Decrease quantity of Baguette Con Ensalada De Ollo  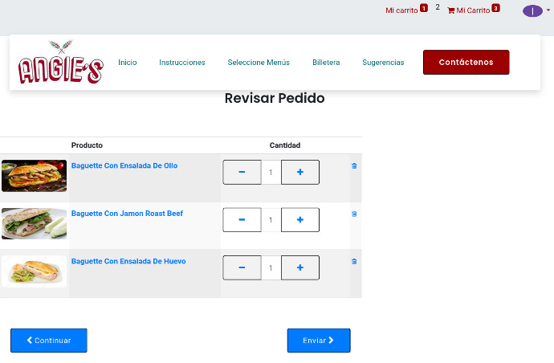click(x=242, y=172)
